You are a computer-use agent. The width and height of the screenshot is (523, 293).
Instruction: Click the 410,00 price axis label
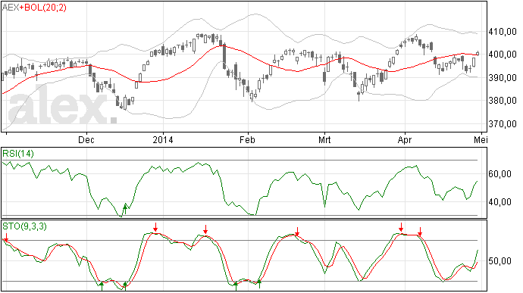click(503, 32)
